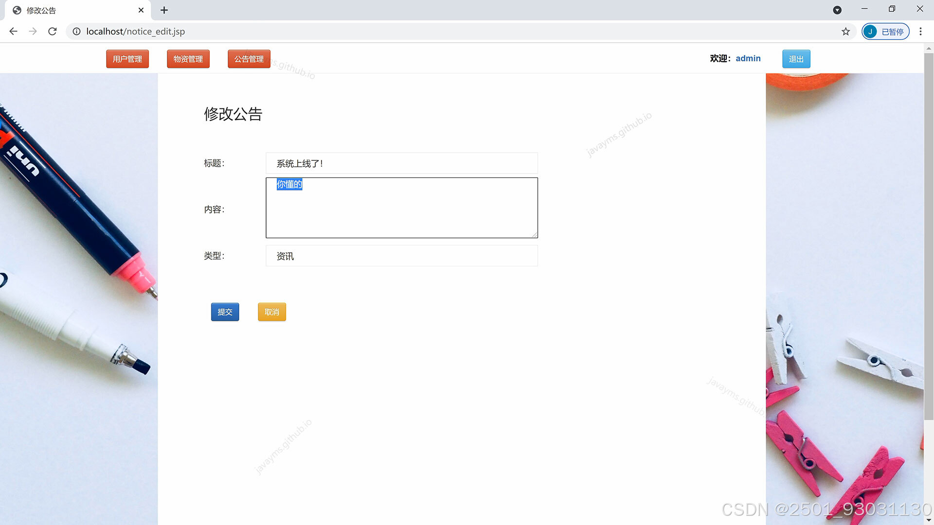Click inside the 内容 textarea
Viewport: 934px width, 525px height.
[x=402, y=208]
